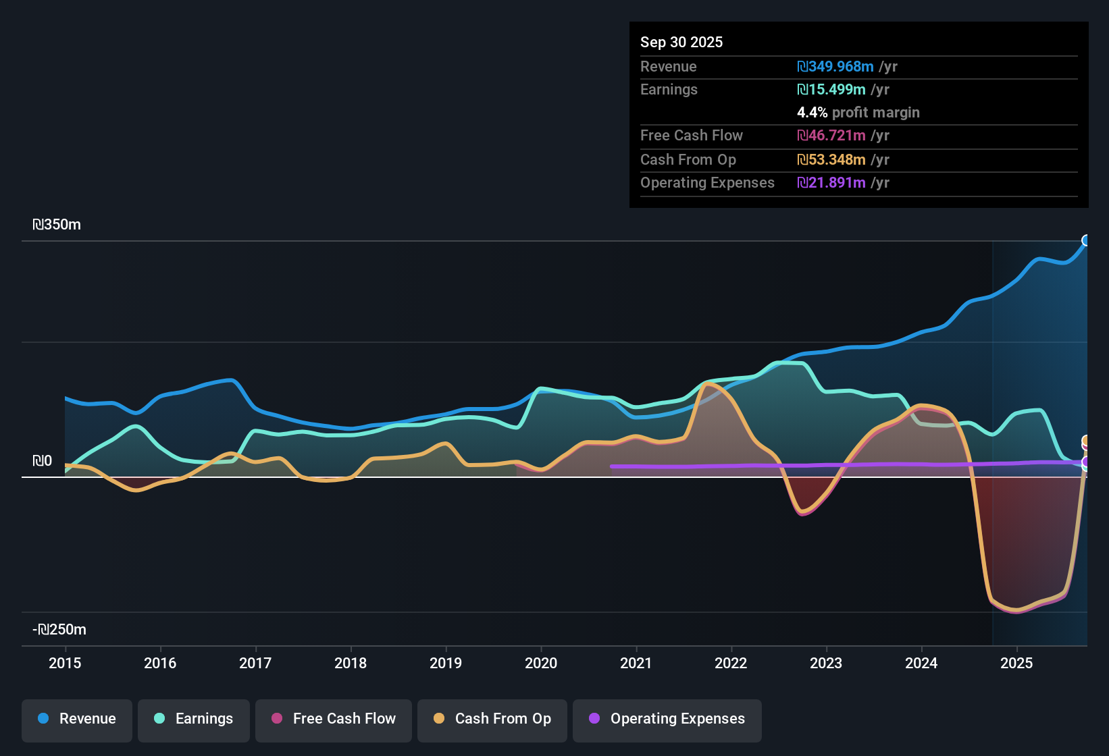1109x756 pixels.
Task: Select the pink Free Cash Flow dot icon
Action: point(276,719)
